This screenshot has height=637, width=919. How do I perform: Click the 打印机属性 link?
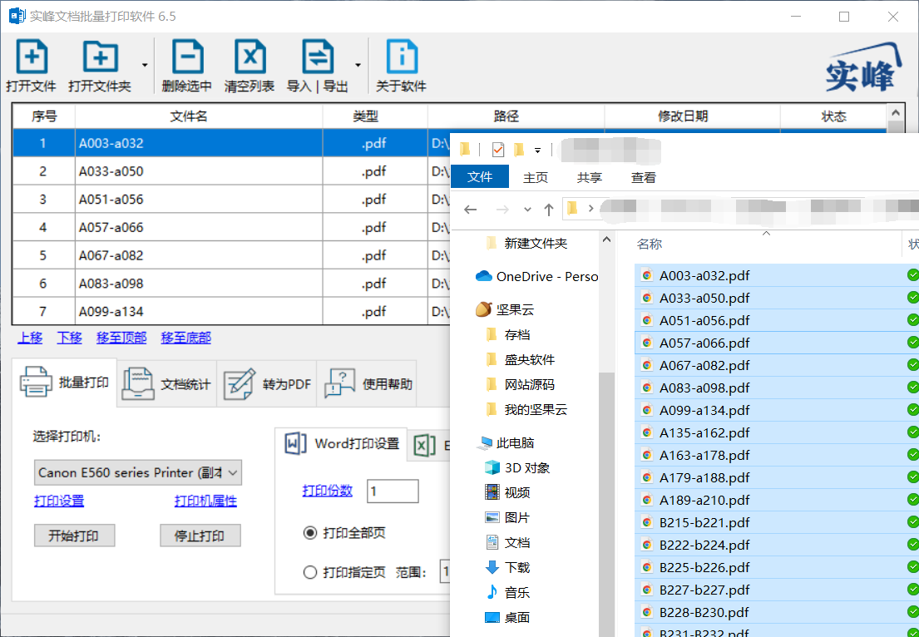pos(205,501)
